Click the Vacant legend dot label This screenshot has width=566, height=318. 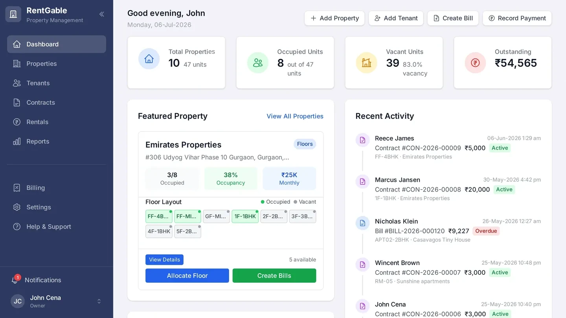click(x=305, y=202)
